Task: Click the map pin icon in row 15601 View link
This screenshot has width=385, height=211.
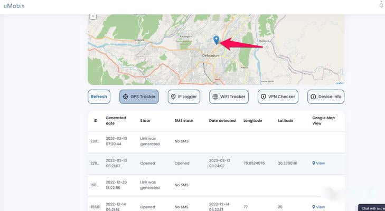Action: pos(314,207)
